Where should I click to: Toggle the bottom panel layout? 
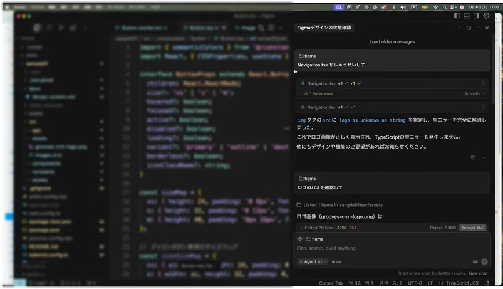(467, 16)
